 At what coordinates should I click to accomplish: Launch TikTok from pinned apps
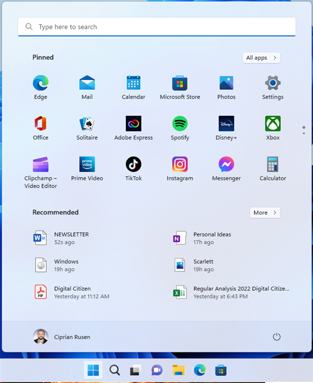[x=133, y=169]
